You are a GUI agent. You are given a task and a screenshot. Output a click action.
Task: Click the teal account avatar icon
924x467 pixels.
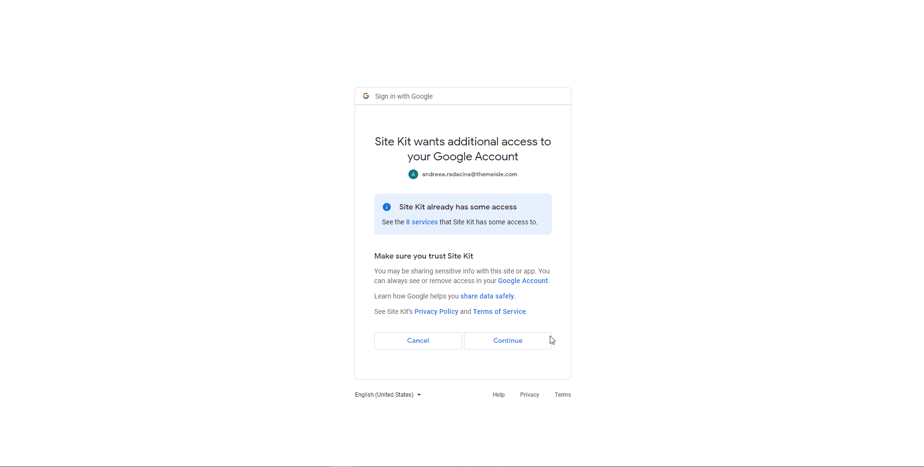click(413, 174)
